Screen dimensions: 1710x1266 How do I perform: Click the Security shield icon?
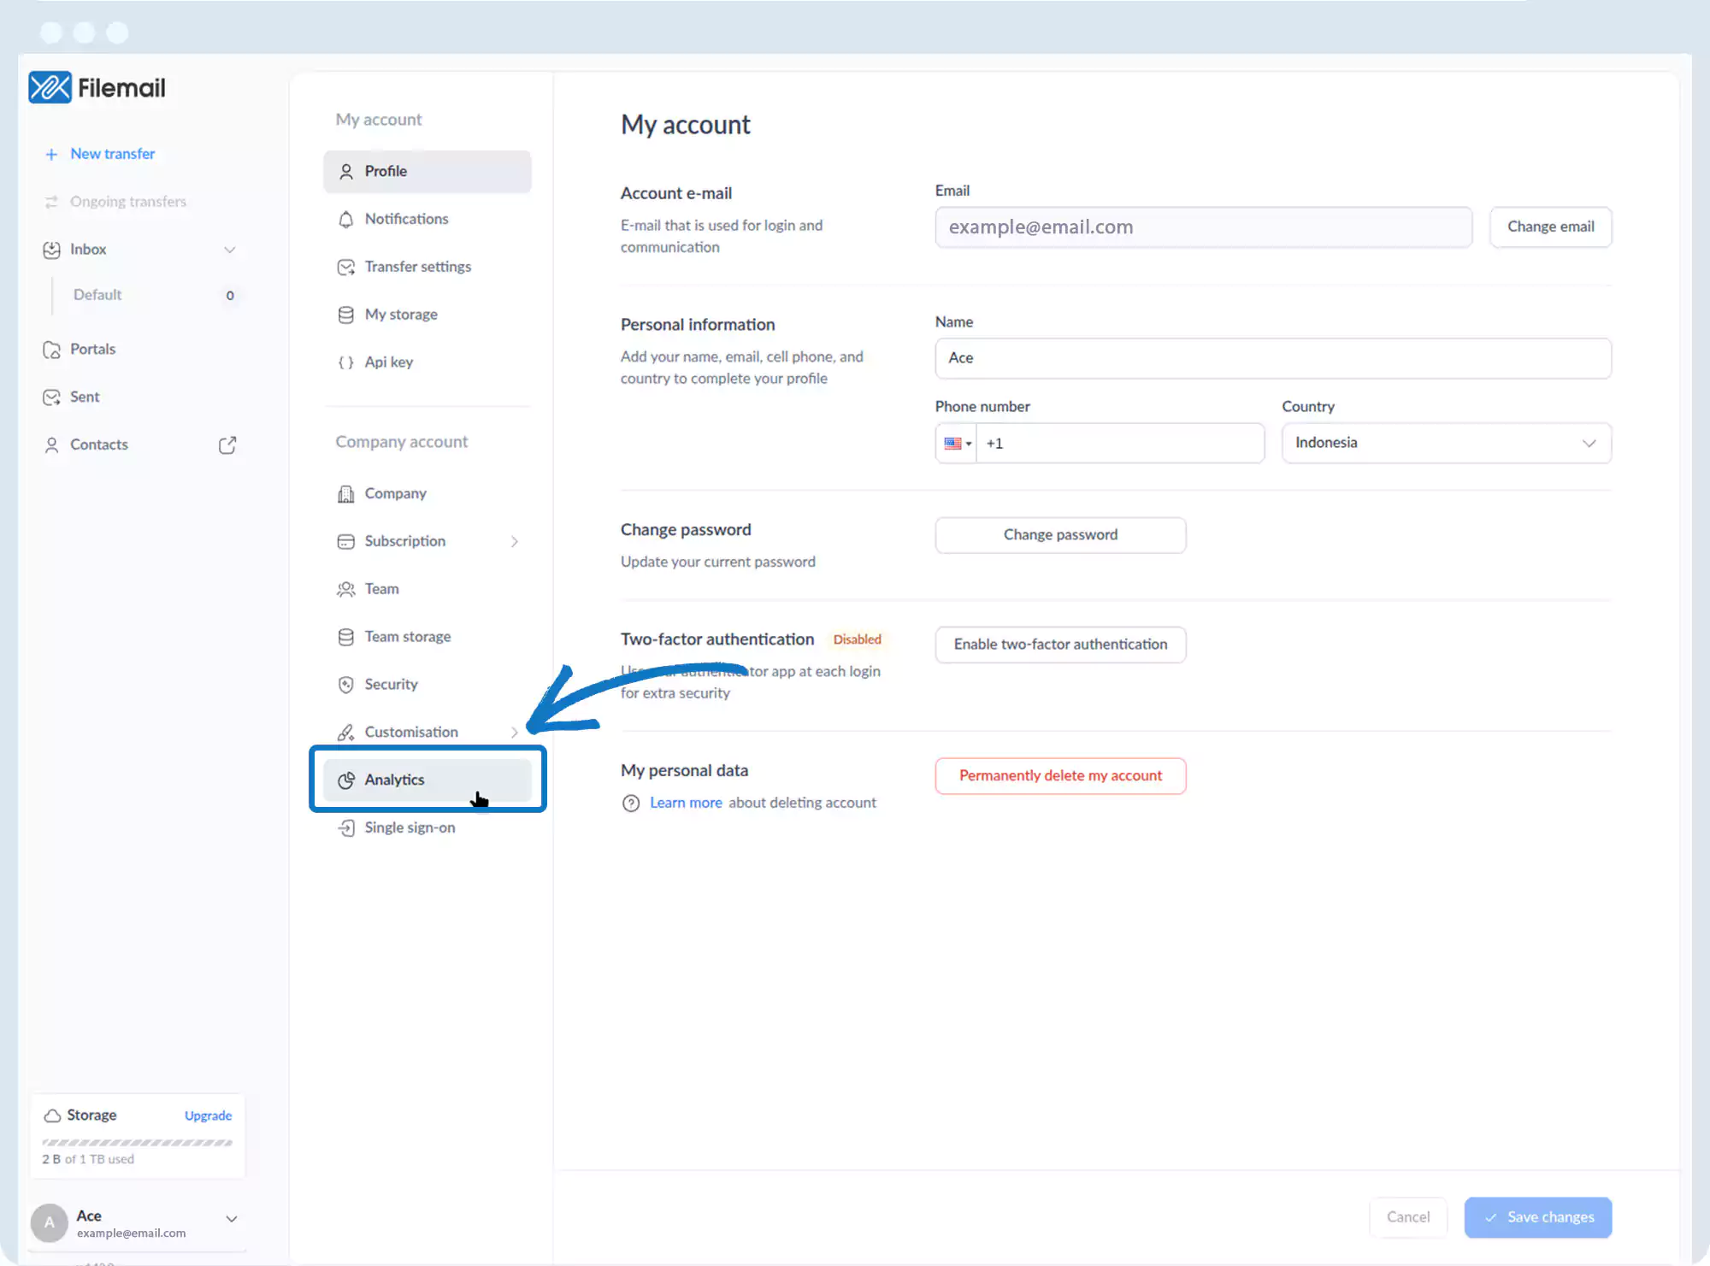345,684
